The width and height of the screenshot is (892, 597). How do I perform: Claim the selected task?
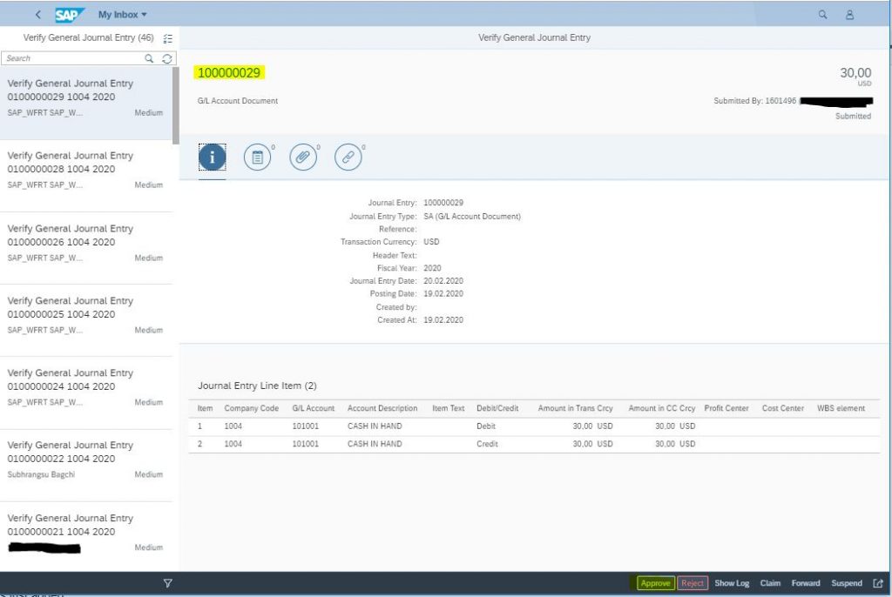point(770,583)
